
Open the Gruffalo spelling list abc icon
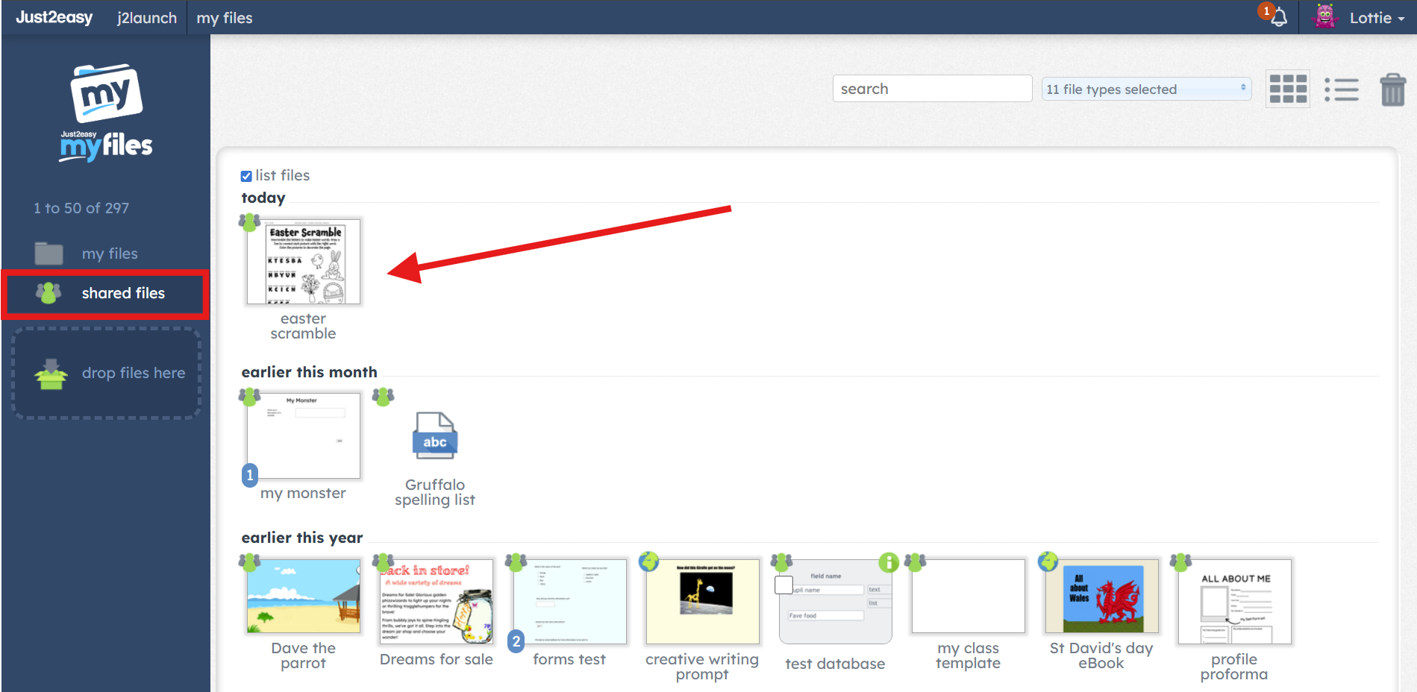(435, 435)
